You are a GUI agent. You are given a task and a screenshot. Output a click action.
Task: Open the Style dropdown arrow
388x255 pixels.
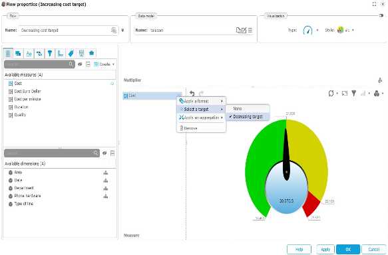click(x=353, y=30)
